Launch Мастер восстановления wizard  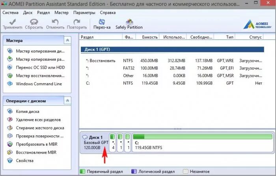pyautogui.click(x=36, y=76)
